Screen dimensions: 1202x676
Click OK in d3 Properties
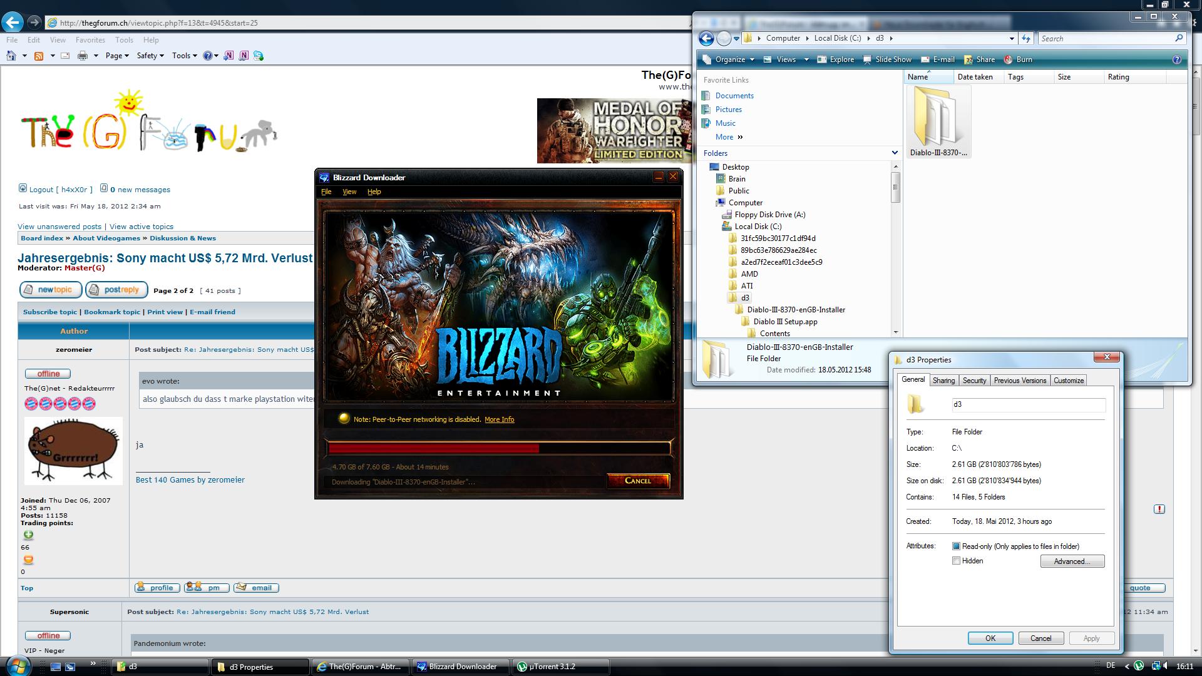(990, 638)
